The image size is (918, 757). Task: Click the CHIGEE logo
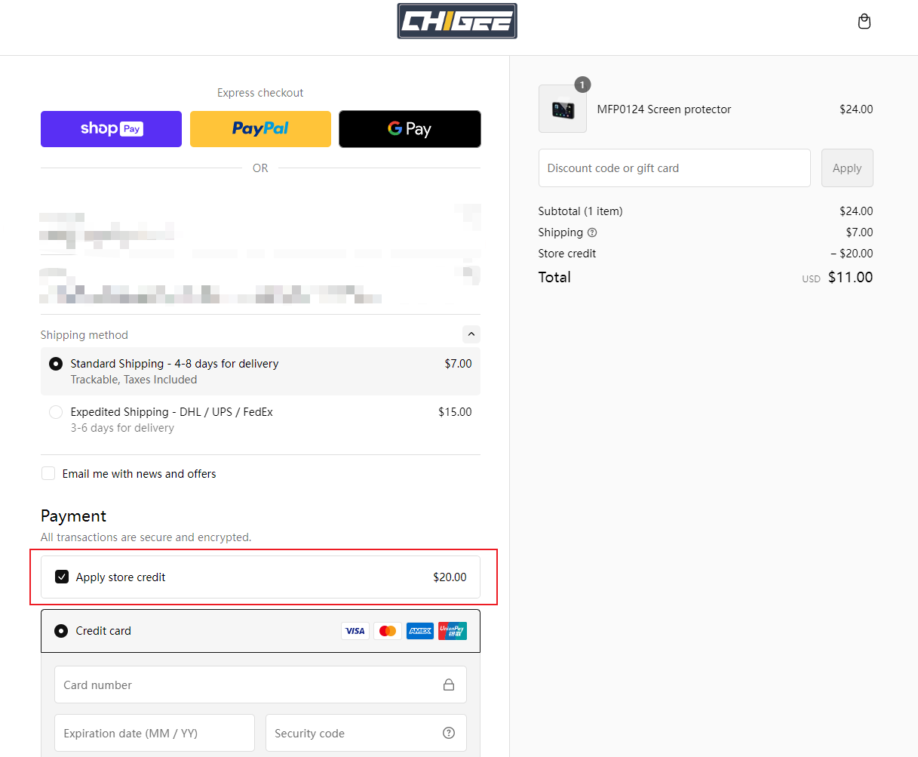(x=457, y=21)
